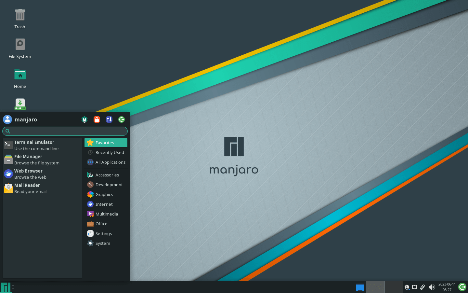Click the volume speaker icon in tray
Image resolution: width=468 pixels, height=293 pixels.
432,287
